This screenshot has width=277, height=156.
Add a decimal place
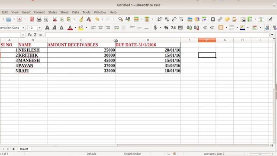pyautogui.click(x=189, y=28)
